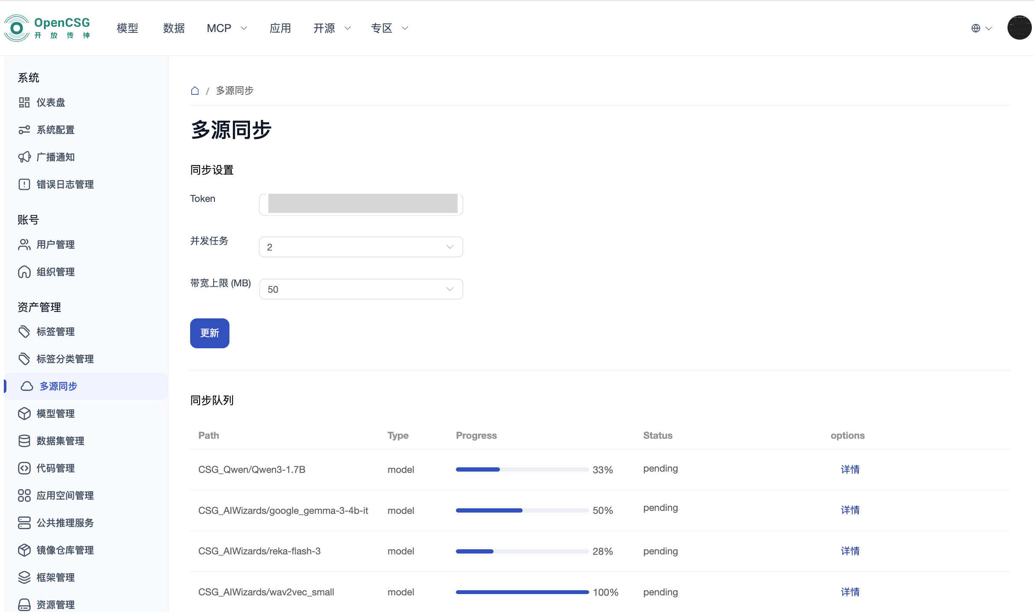
Task: Open 详情 for CSG_AIWizards/reka-flash-3
Action: (850, 551)
